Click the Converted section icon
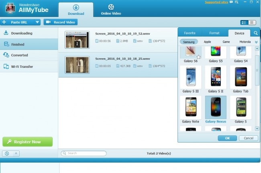The image size is (261, 173). [6, 55]
